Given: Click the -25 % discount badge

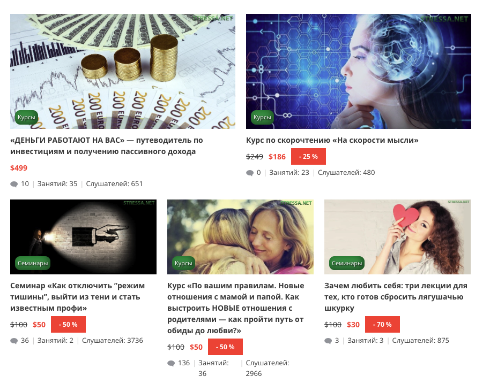Looking at the screenshot, I should 308,157.
